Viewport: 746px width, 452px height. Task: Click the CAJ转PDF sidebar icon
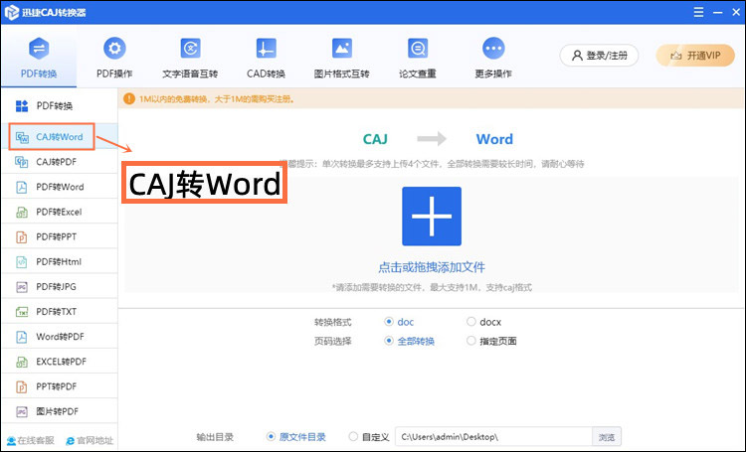click(x=22, y=162)
